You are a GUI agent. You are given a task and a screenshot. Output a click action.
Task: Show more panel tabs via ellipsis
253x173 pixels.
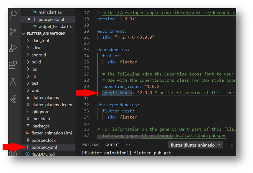[x=128, y=145]
